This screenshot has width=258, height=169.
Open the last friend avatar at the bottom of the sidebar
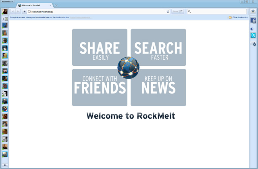click(5, 154)
